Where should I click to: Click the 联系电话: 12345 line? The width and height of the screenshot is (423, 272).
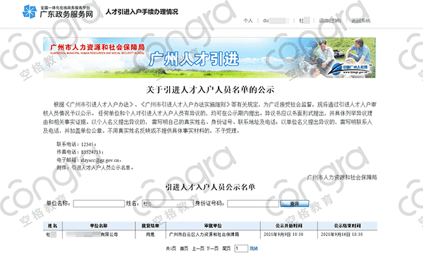coord(76,144)
